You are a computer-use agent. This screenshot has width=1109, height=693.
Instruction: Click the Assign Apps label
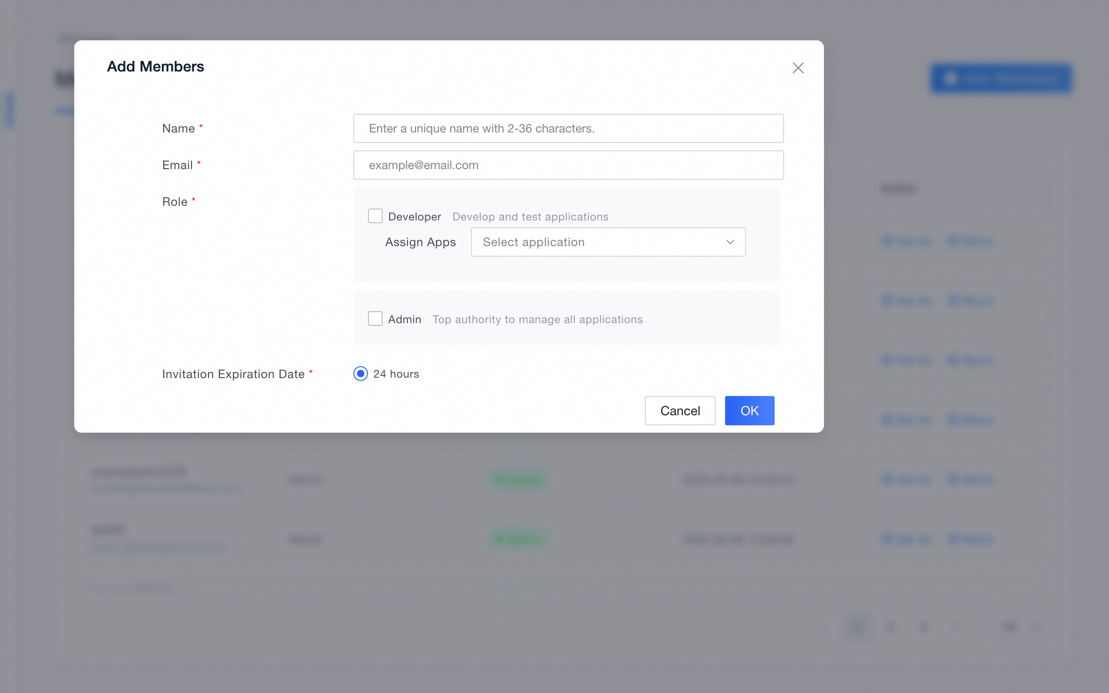(420, 242)
